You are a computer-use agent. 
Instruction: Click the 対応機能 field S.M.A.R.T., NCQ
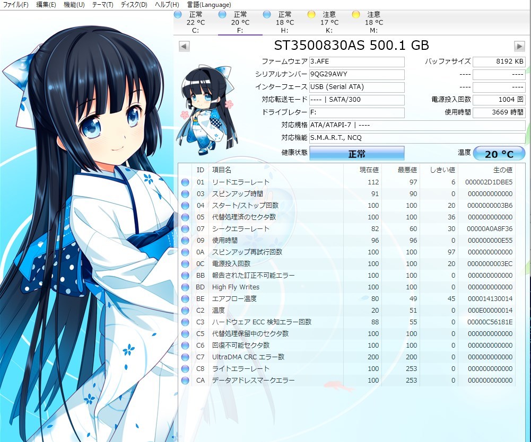pyautogui.click(x=417, y=138)
